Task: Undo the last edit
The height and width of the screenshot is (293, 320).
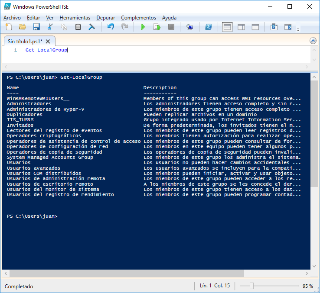Action: 111,27
